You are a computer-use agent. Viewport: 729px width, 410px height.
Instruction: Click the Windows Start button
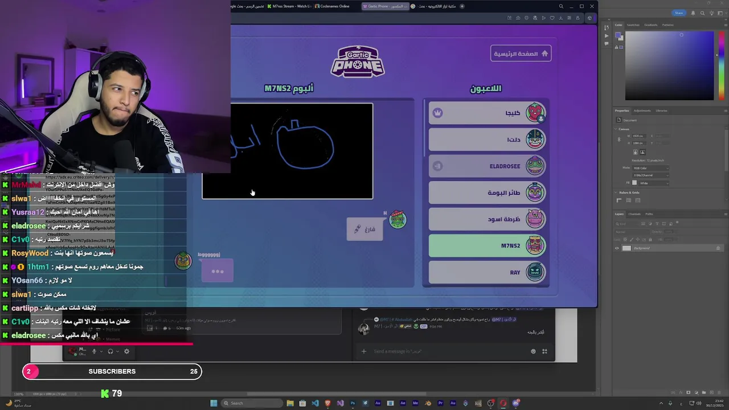(x=214, y=403)
